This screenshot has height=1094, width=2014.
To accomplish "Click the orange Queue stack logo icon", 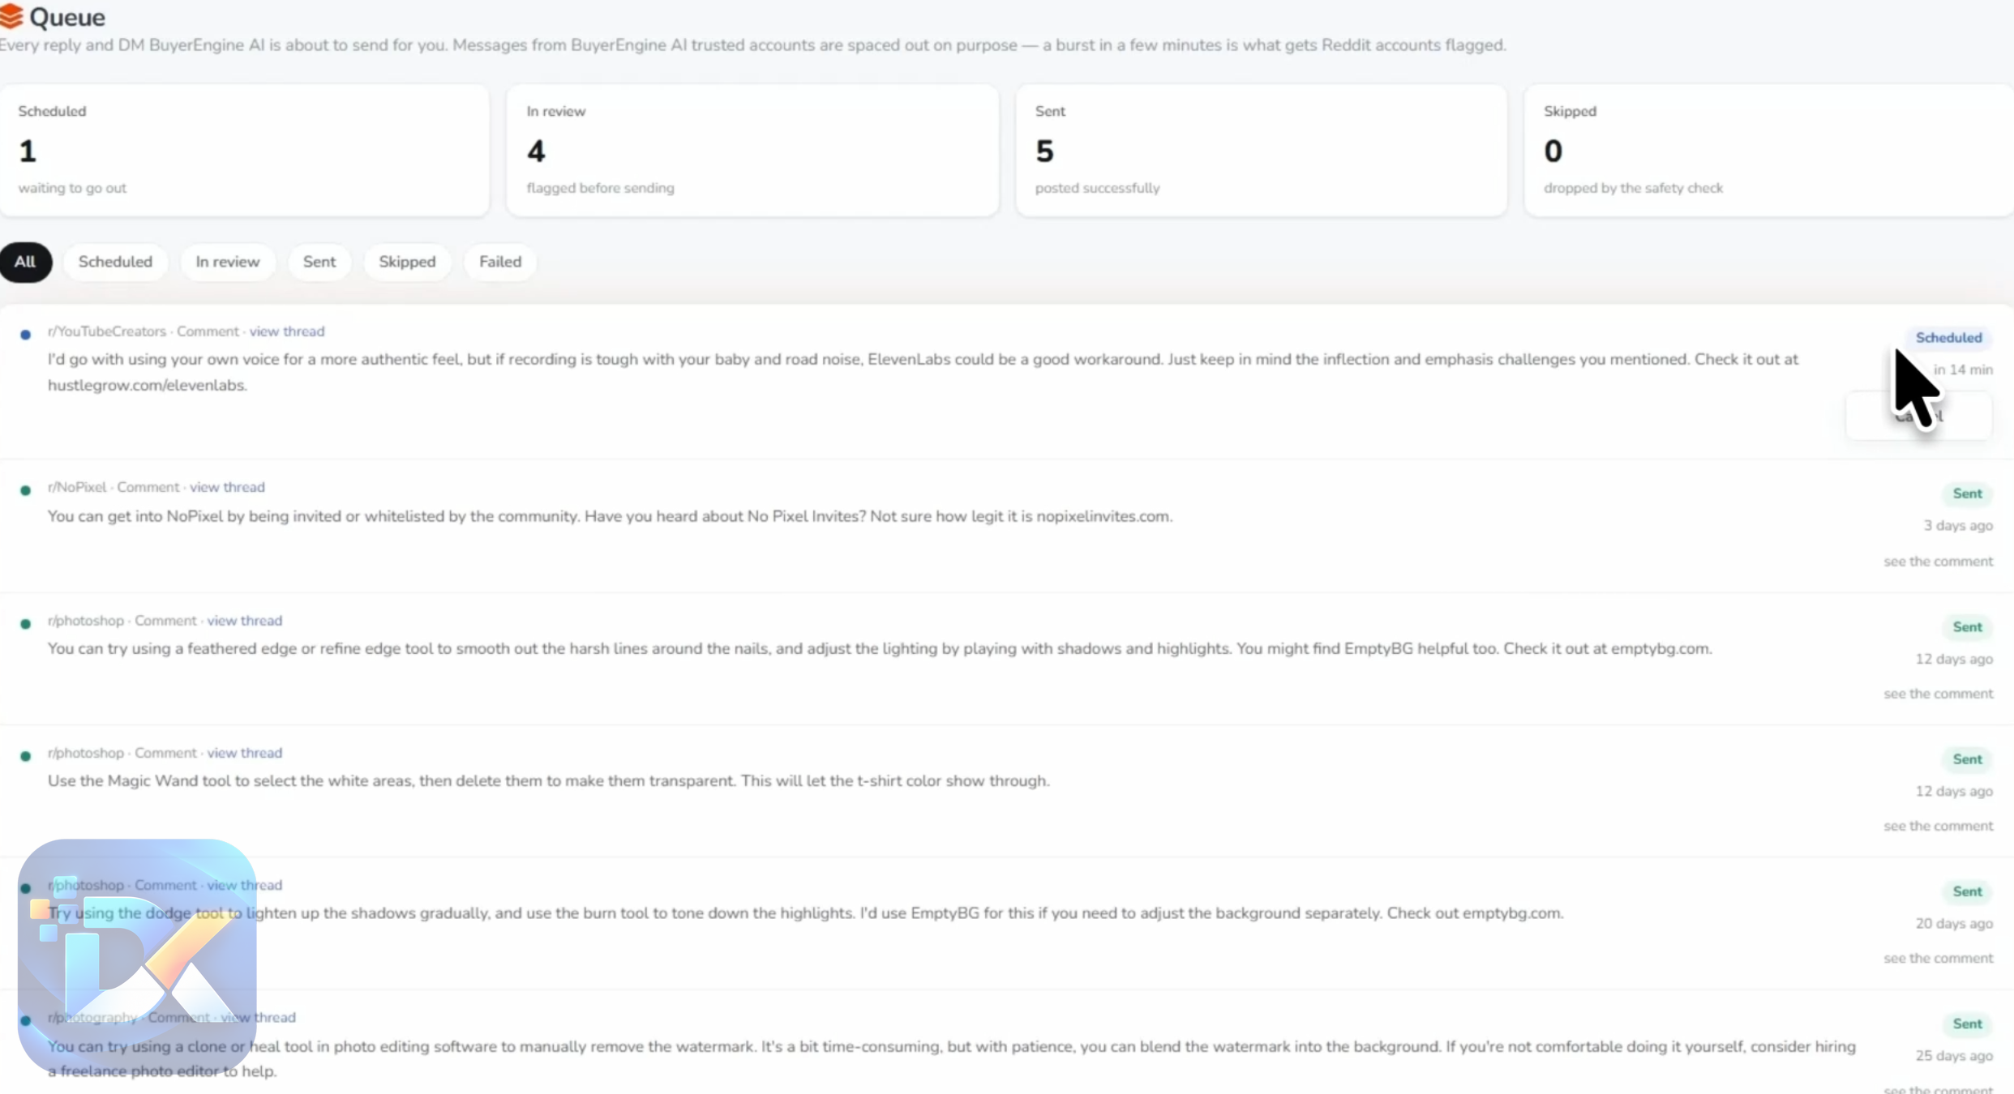I will pos(11,16).
